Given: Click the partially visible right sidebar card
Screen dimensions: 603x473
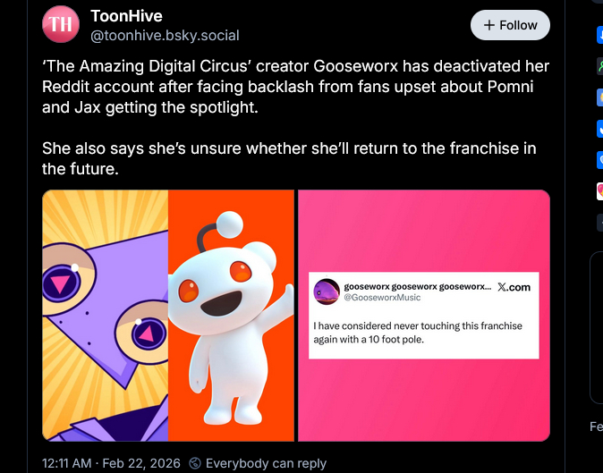Looking at the screenshot, I should (597, 327).
